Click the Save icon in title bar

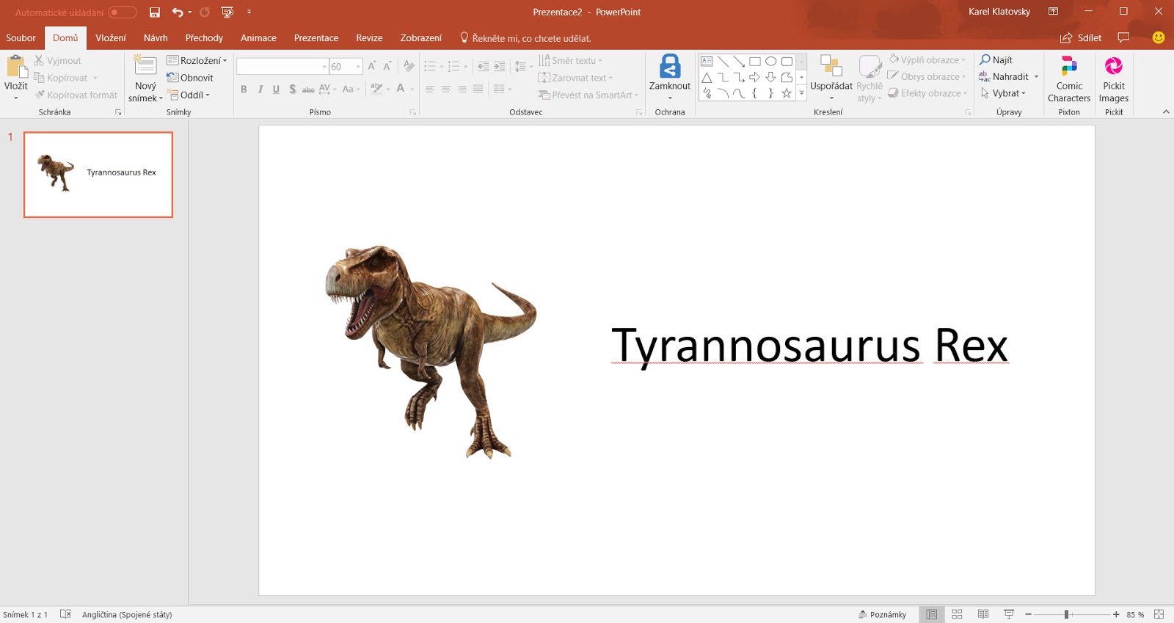[x=154, y=12]
